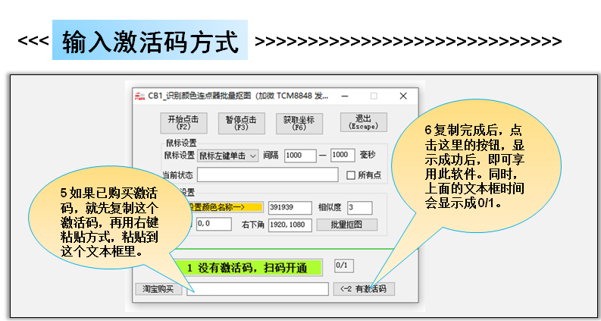Click the app icon in title bar

(140, 96)
